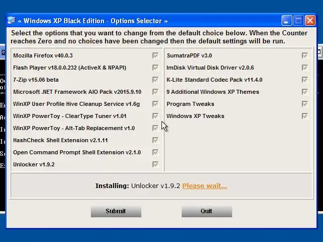323x242 pixels.
Task: Select 'K-Lite Standard Codec Pack v11.4.0' label
Action: 214,80
